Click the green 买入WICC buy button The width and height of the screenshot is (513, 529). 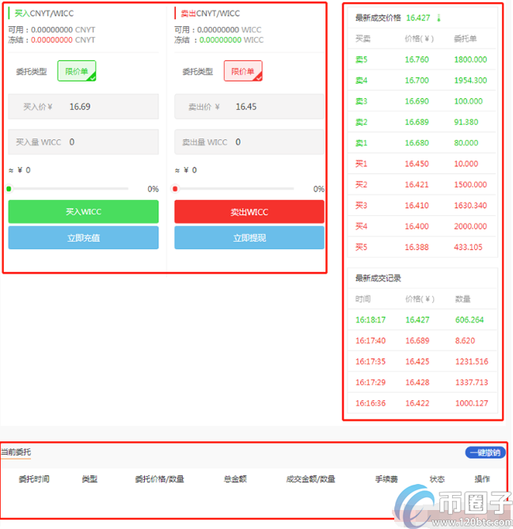[x=83, y=212]
